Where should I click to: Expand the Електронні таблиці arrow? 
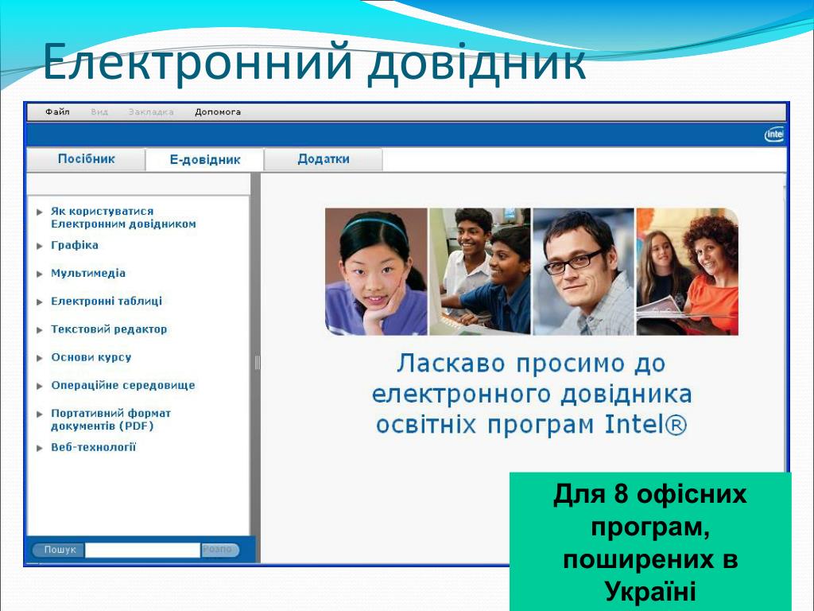(40, 302)
